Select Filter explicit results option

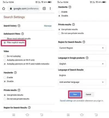[14, 43]
